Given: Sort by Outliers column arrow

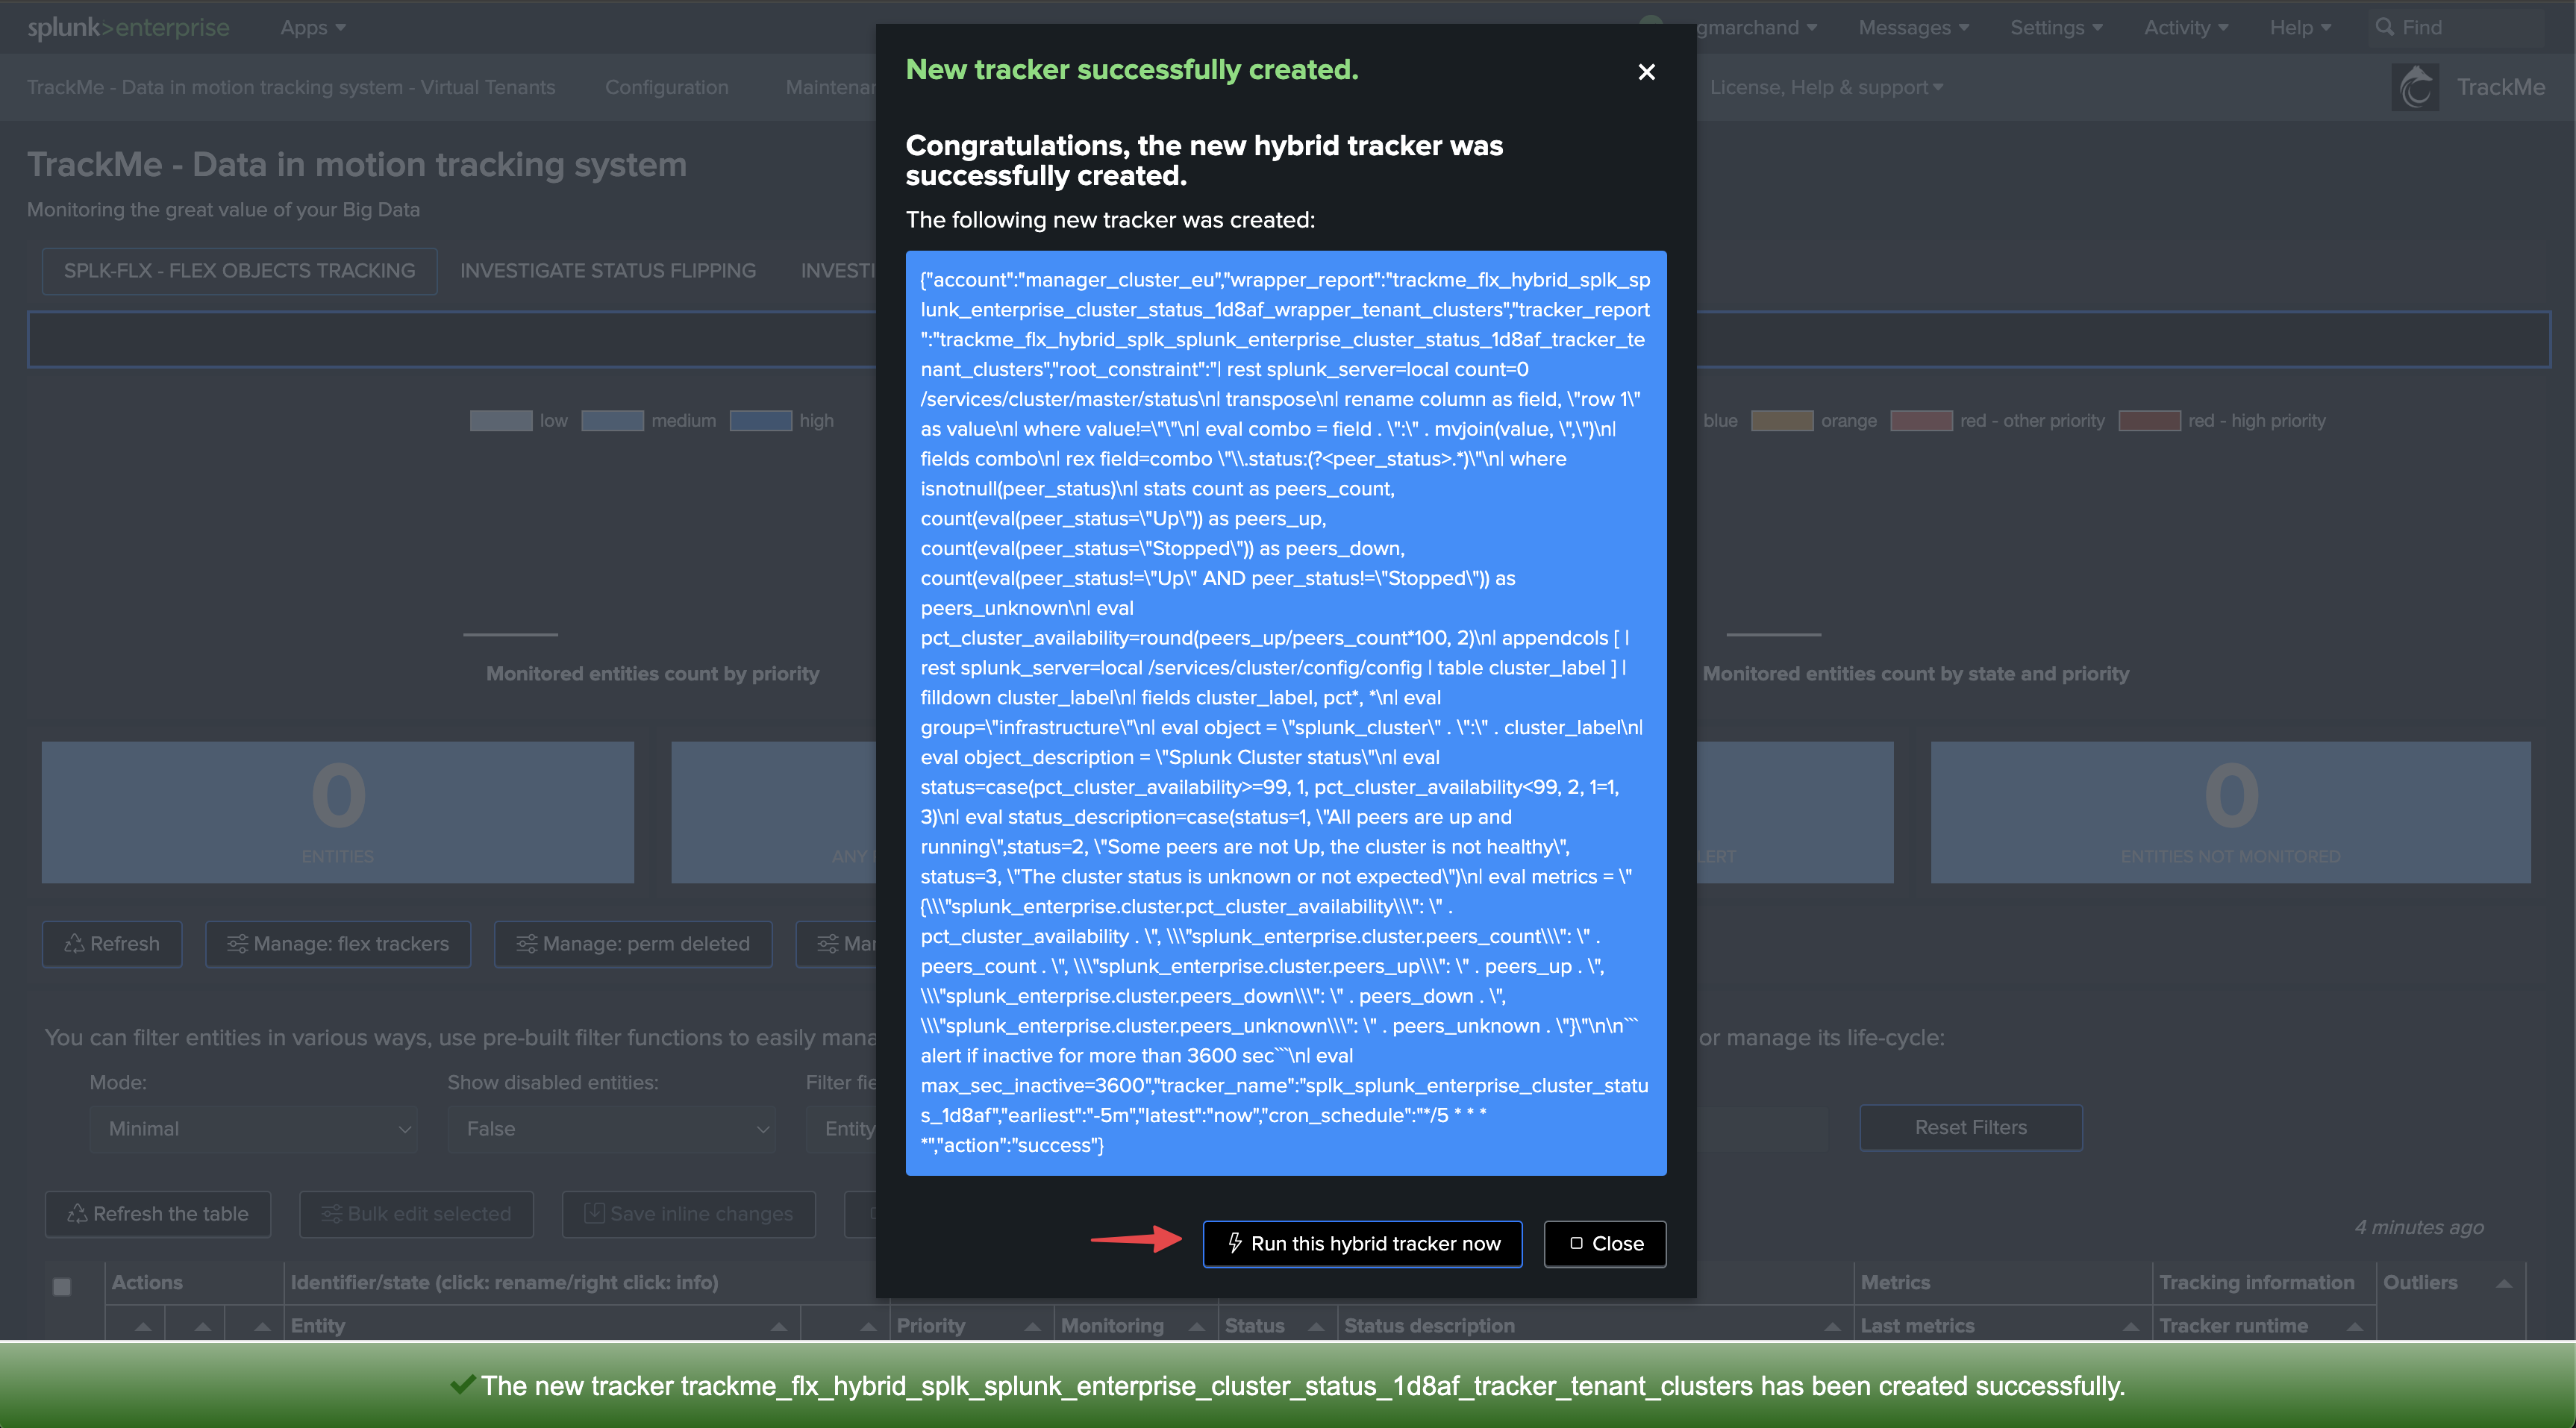Looking at the screenshot, I should coord(2504,1283).
